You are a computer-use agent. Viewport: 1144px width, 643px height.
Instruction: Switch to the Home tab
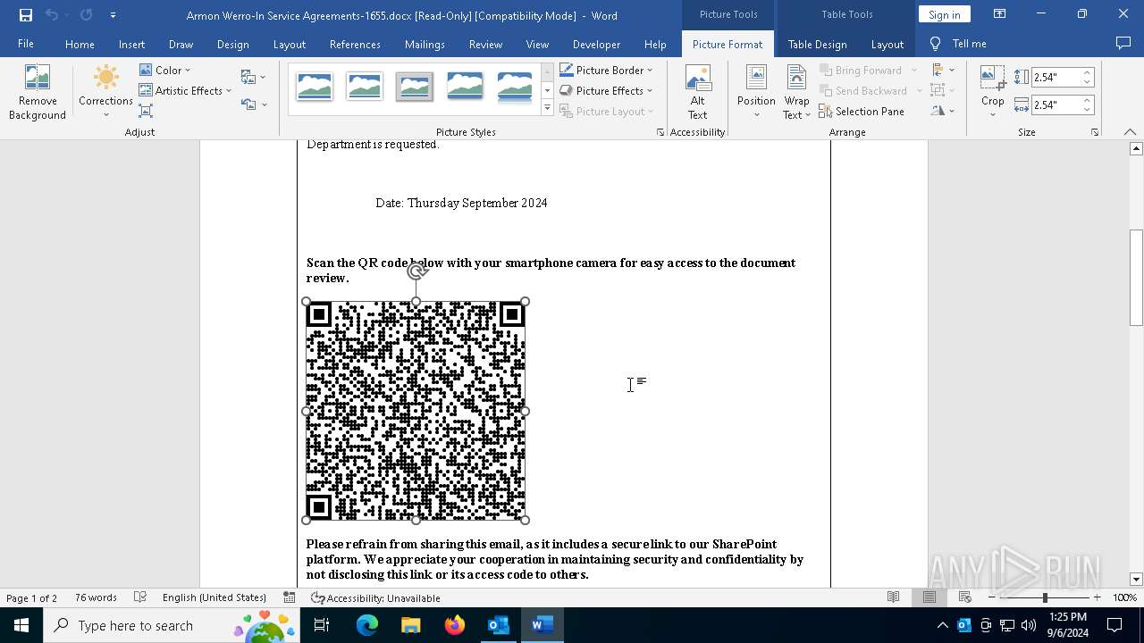coord(80,44)
